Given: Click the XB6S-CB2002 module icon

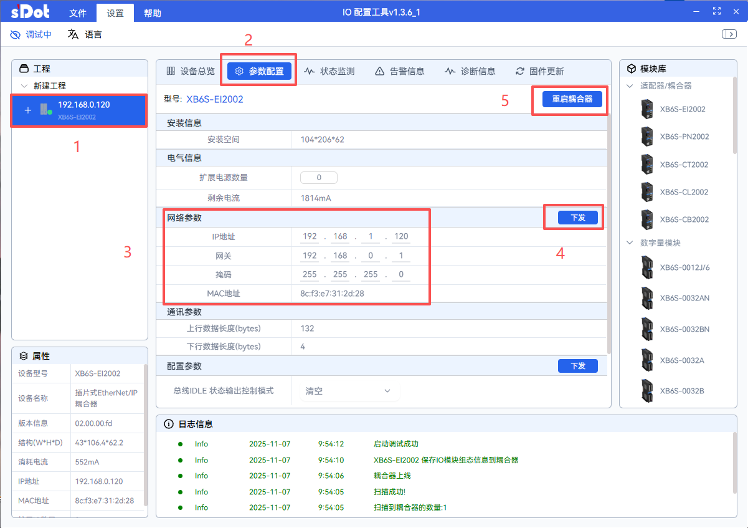Looking at the screenshot, I should pos(648,219).
